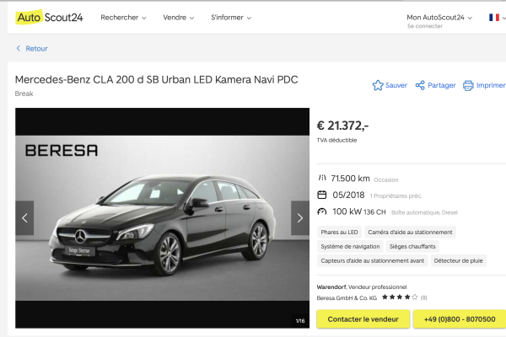This screenshot has height=337, width=506.
Task: Select Capteurs d'aide au stationnement avant tag
Action: [373, 260]
